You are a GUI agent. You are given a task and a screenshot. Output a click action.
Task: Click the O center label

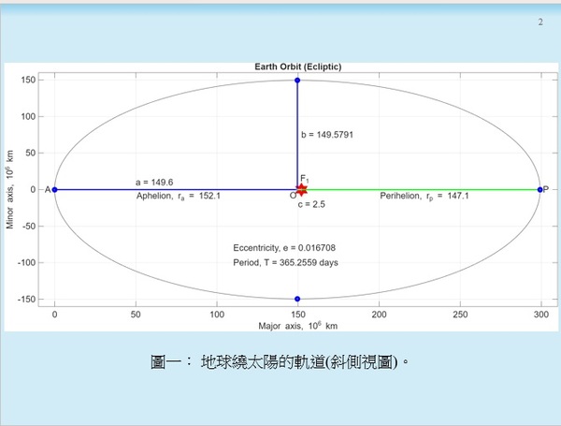tap(293, 196)
